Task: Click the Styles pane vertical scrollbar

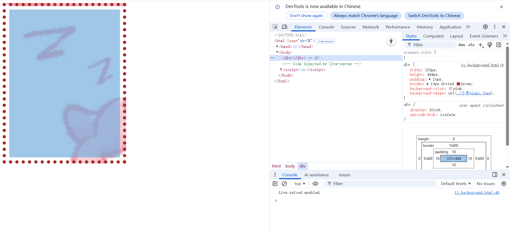Action: click(x=507, y=96)
